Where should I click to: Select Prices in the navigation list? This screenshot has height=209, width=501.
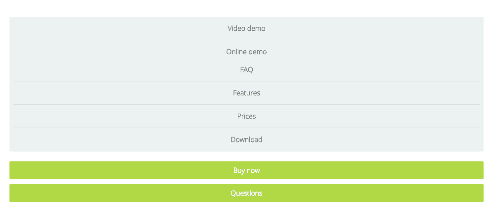pos(246,116)
